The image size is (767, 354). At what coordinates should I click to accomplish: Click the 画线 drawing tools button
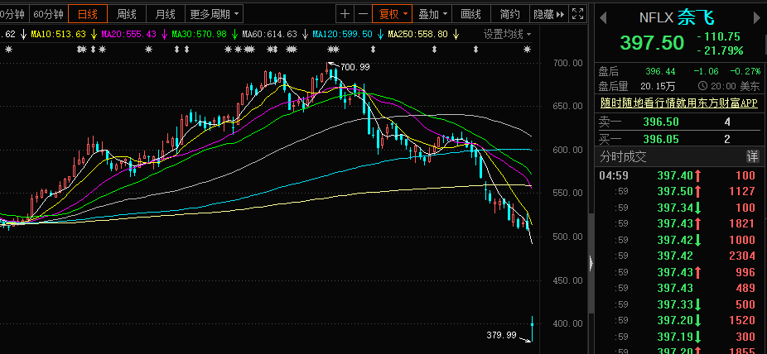470,14
